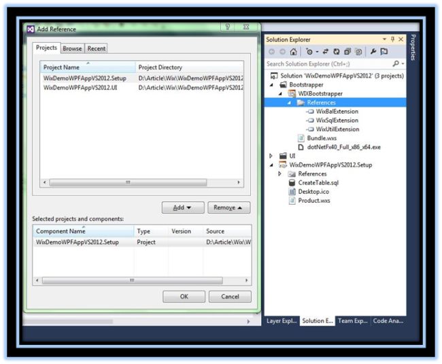Viewport: 442px width, 364px height.
Task: Switch to the Recent tab
Action: [x=97, y=48]
